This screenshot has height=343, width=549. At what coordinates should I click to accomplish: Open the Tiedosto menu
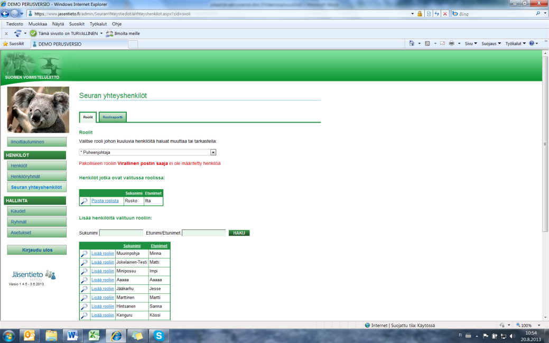[14, 24]
